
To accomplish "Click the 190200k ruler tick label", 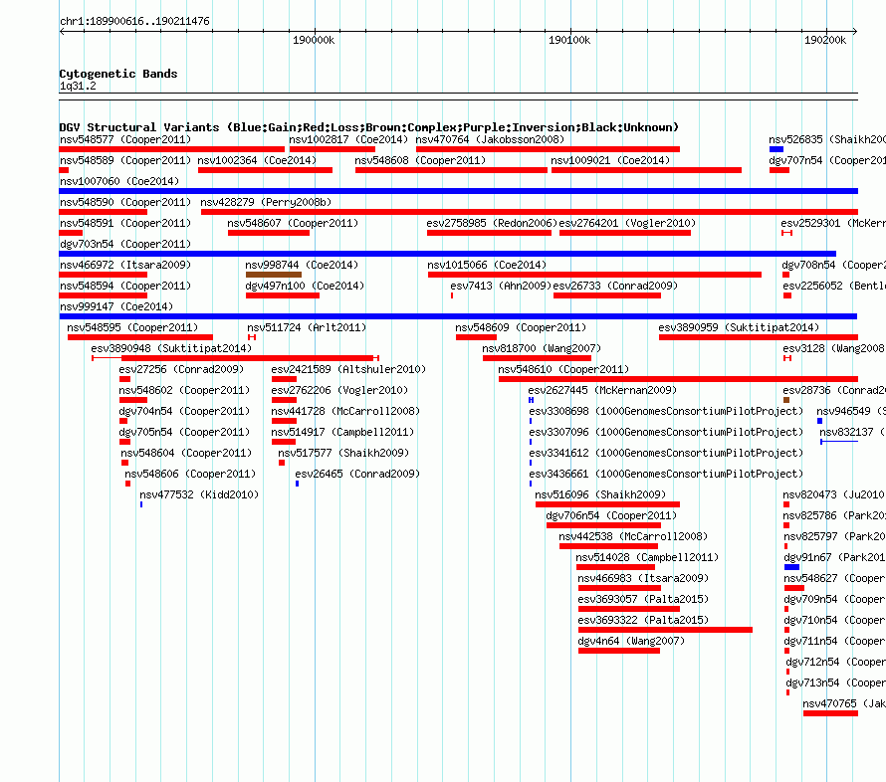I will coord(825,40).
